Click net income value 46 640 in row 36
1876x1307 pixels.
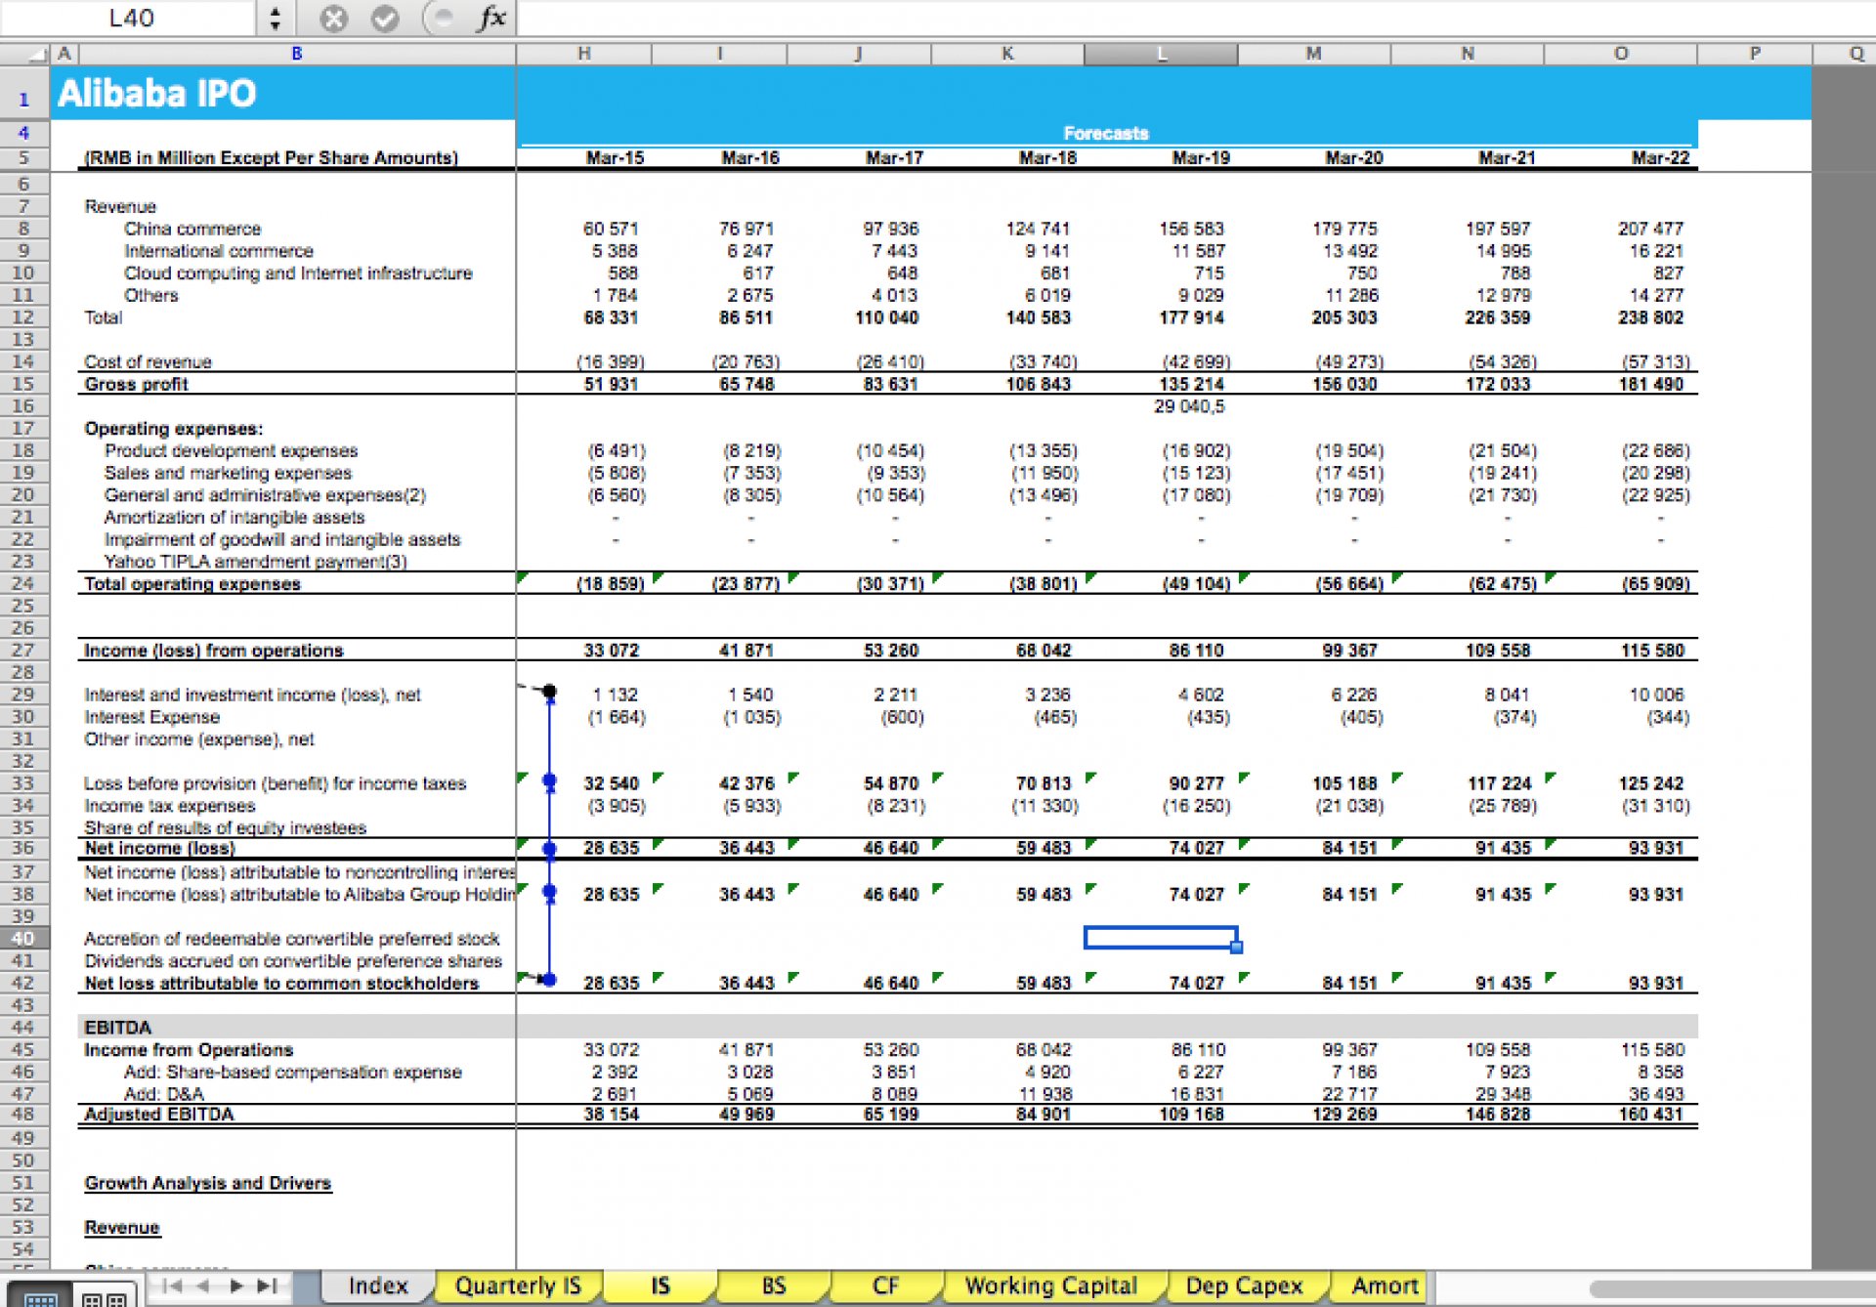[891, 848]
